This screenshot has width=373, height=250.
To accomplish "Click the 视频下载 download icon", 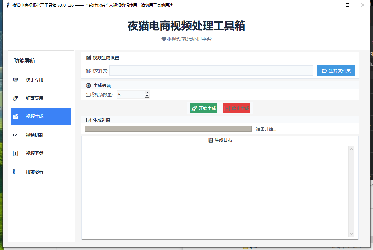I will tap(15, 153).
